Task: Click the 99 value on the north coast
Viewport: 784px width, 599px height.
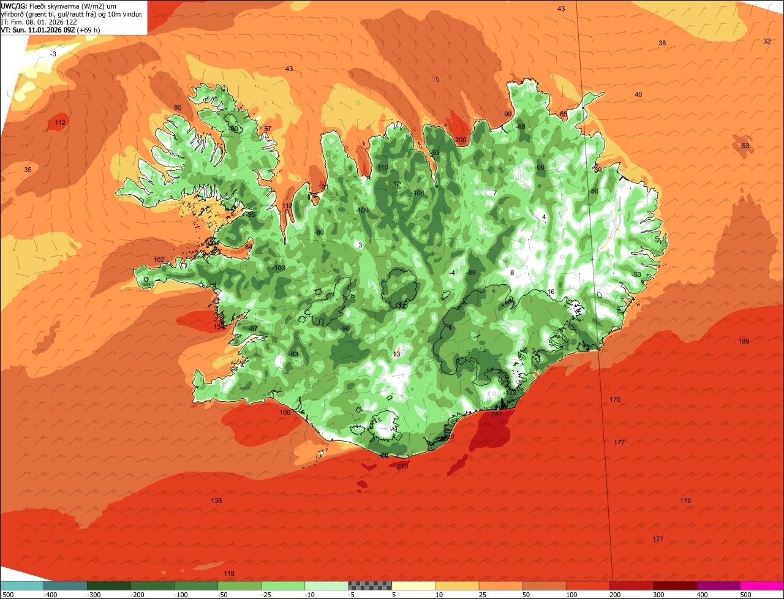Action: click(x=508, y=114)
